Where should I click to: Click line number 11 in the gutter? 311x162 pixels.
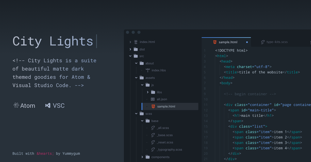206,105
